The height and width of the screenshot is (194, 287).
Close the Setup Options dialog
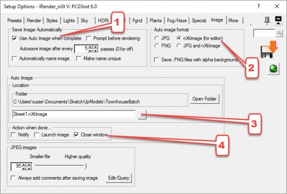[277, 6]
